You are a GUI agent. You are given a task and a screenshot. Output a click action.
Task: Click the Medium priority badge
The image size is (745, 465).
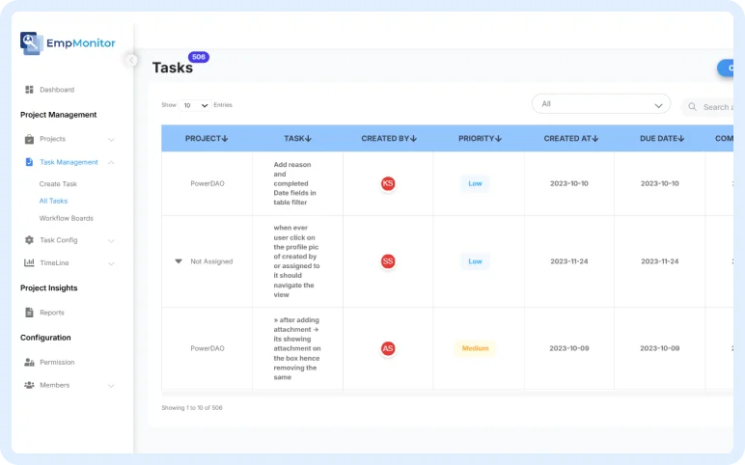[475, 348]
